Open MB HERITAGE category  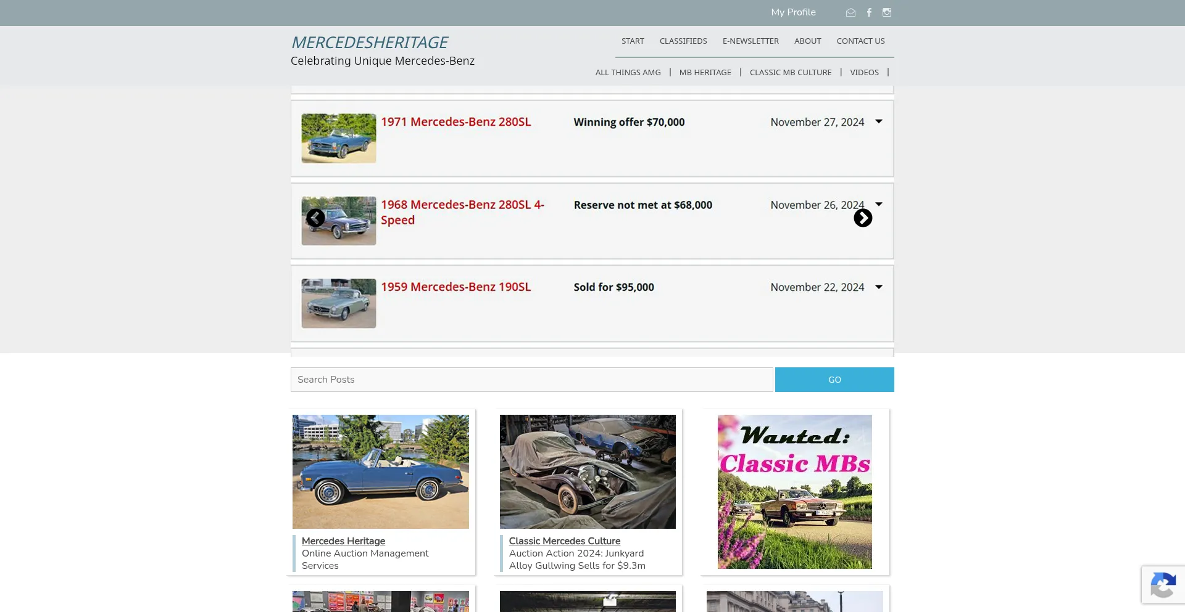tap(705, 73)
